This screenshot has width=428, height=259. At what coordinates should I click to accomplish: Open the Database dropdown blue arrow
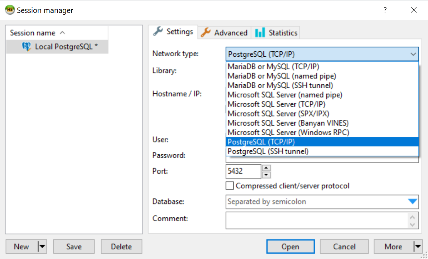point(413,202)
